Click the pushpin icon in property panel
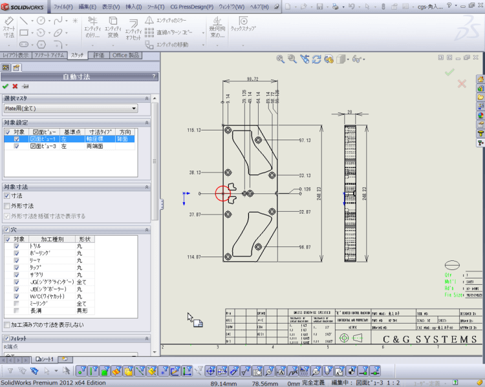The width and height of the screenshot is (485, 387). click(25, 86)
